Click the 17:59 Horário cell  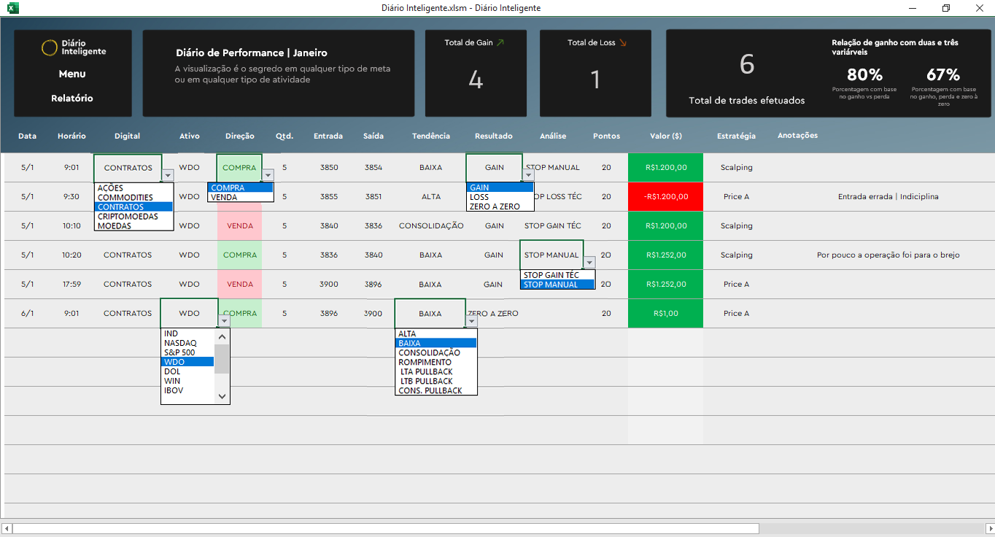click(x=71, y=285)
